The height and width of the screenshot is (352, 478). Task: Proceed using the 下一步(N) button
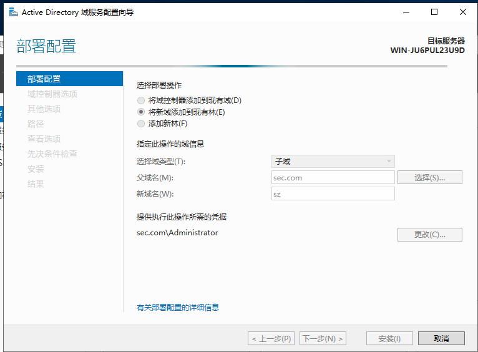[x=323, y=338]
